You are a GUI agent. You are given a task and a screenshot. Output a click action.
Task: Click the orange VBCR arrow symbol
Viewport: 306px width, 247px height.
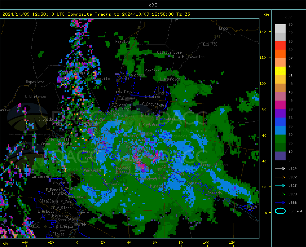[280, 177]
